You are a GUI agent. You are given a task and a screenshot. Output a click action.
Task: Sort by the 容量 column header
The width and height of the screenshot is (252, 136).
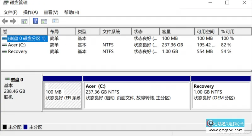[177, 31]
